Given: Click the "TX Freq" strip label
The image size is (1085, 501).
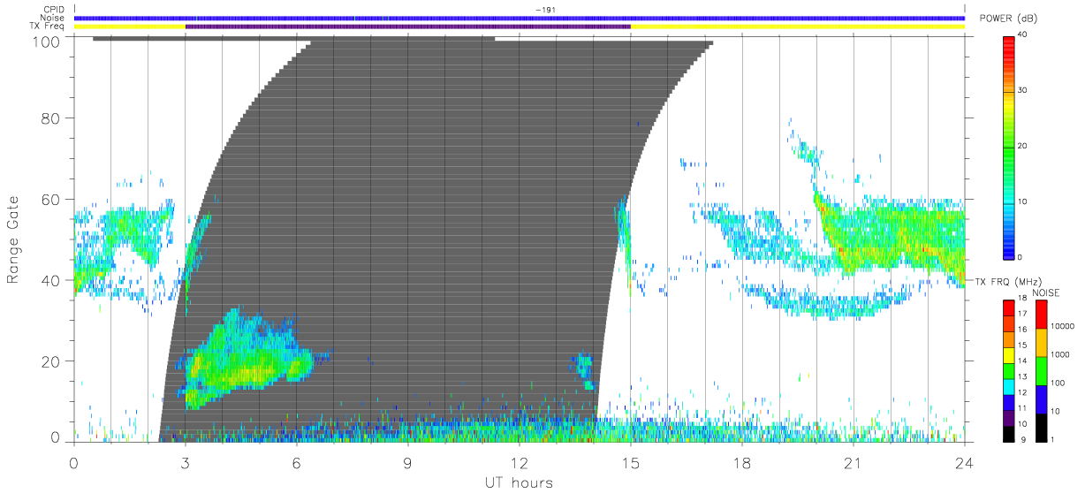Looking at the screenshot, I should coord(48,27).
